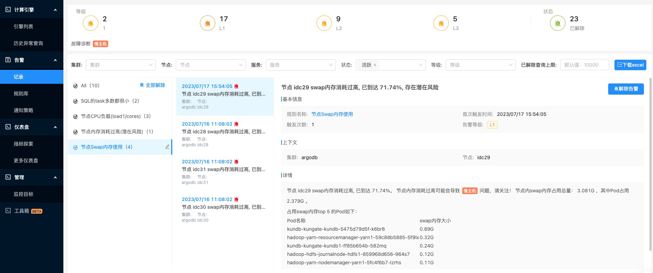Open the 等级 filter dropdown
Image resolution: width=653 pixels, height=273 pixels.
480,65
